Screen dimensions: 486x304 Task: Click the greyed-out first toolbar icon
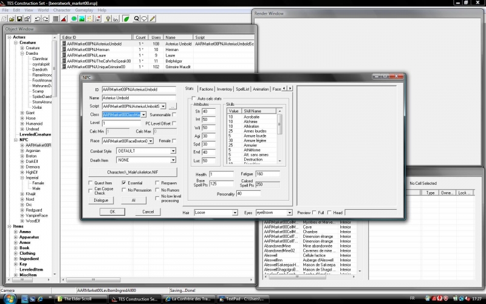click(x=4, y=19)
